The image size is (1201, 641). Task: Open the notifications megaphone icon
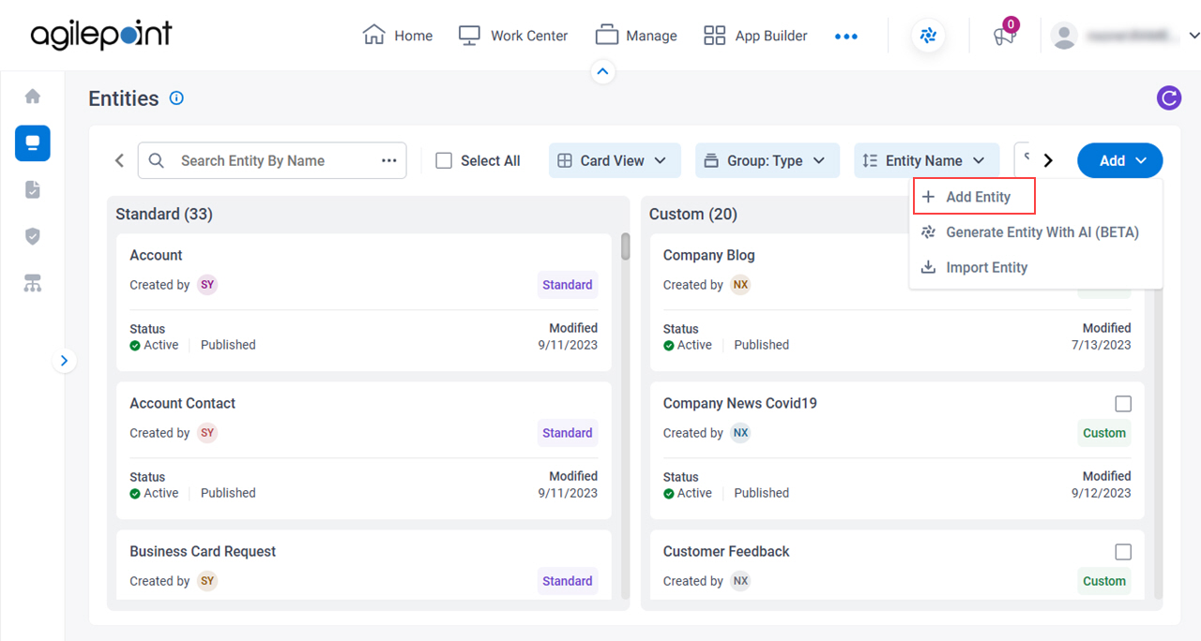pyautogui.click(x=1004, y=37)
